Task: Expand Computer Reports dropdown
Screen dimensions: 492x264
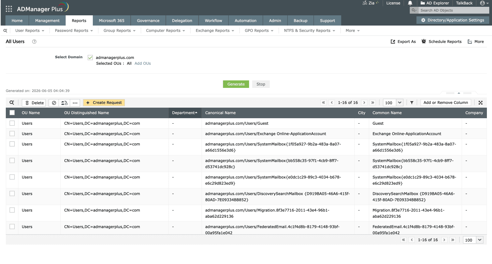Action: coord(165,31)
